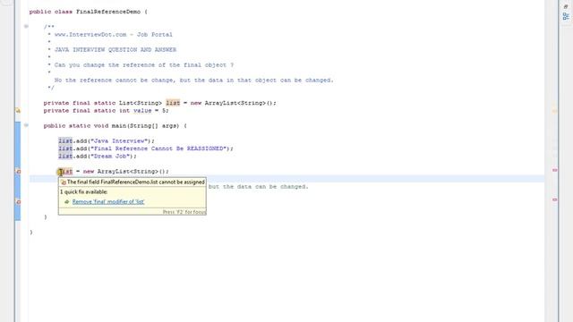This screenshot has height=322, width=573.
Task: Click the 'final field cannot be assigned' message text
Action: [x=135, y=182]
